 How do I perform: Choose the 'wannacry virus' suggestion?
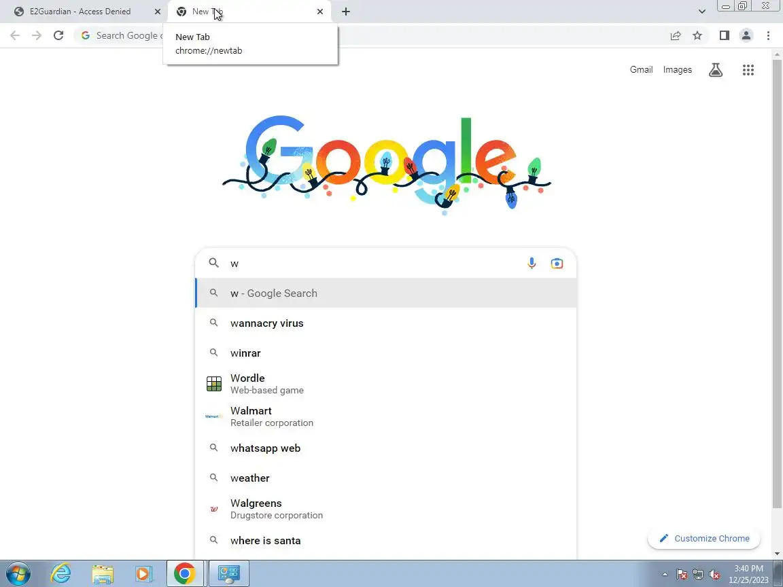[x=386, y=323]
